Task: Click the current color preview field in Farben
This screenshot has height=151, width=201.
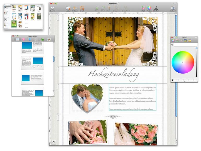Action: click(x=186, y=45)
